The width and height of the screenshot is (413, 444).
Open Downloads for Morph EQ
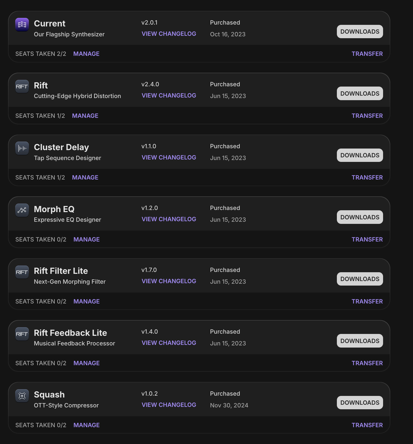pyautogui.click(x=360, y=217)
